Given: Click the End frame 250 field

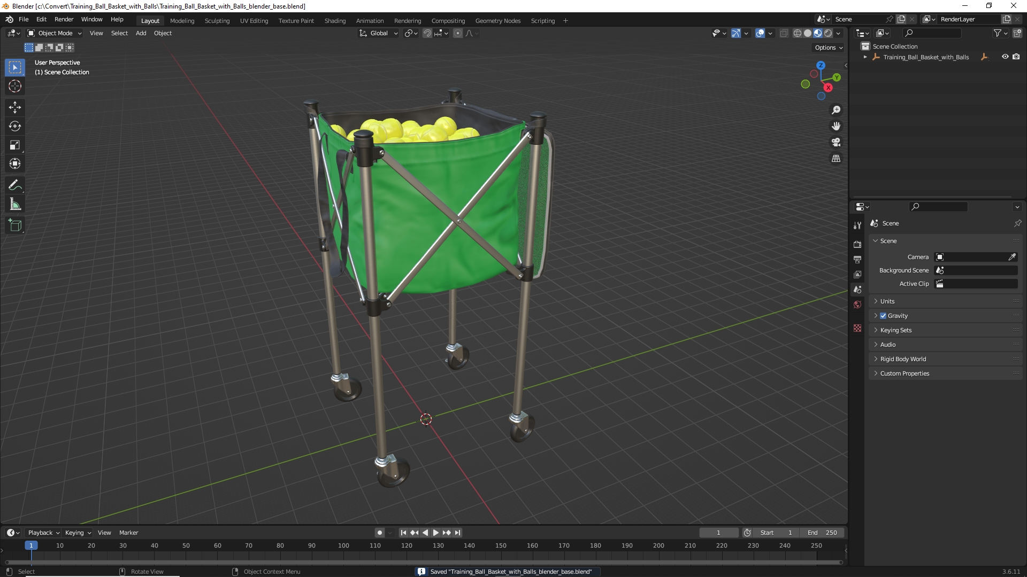Looking at the screenshot, I should coord(822,533).
